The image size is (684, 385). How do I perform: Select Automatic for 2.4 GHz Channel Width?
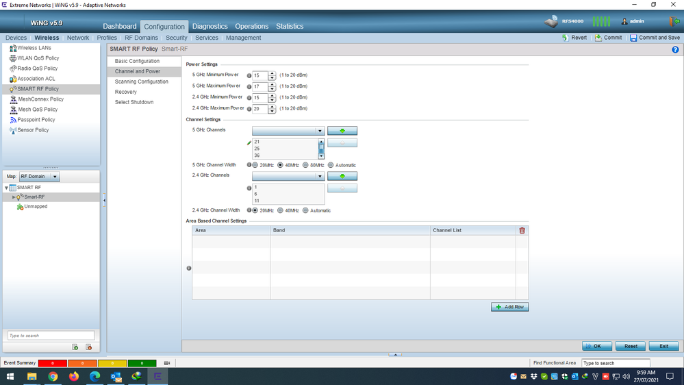coord(305,210)
